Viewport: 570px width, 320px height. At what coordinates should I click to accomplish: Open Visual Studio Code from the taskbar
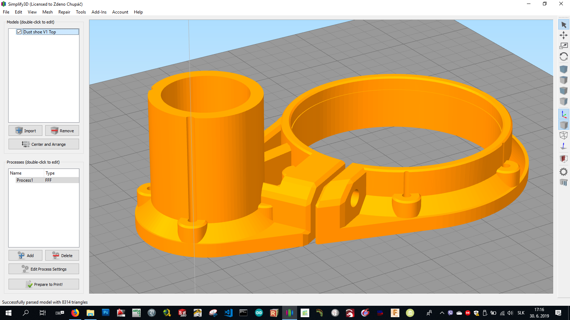[228, 313]
